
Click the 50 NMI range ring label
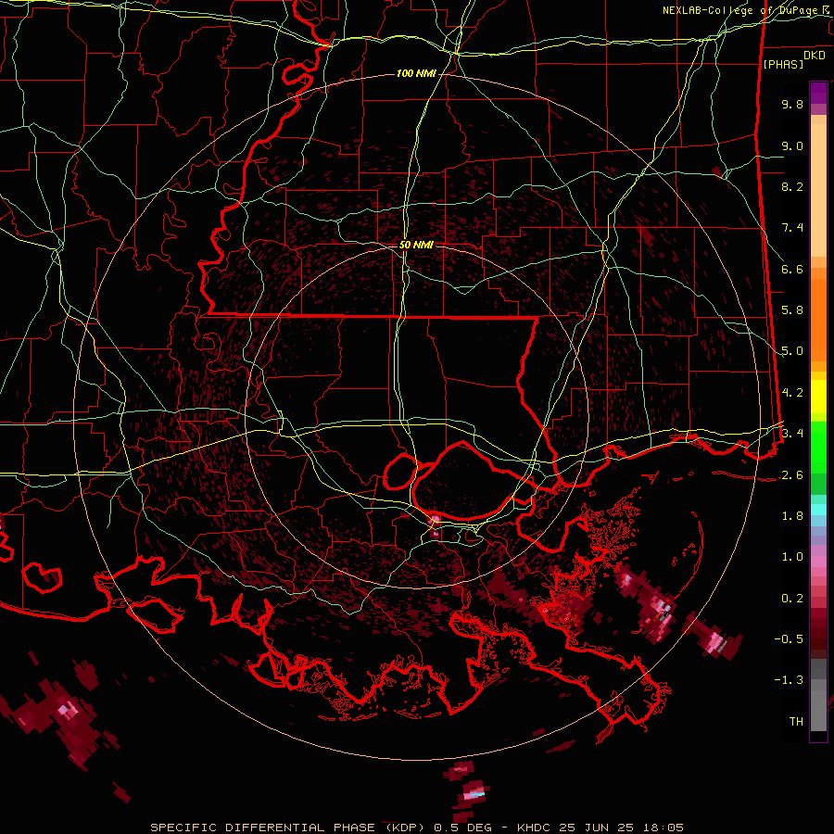coord(416,245)
